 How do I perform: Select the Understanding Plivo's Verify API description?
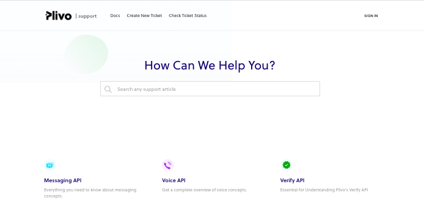[x=324, y=190]
